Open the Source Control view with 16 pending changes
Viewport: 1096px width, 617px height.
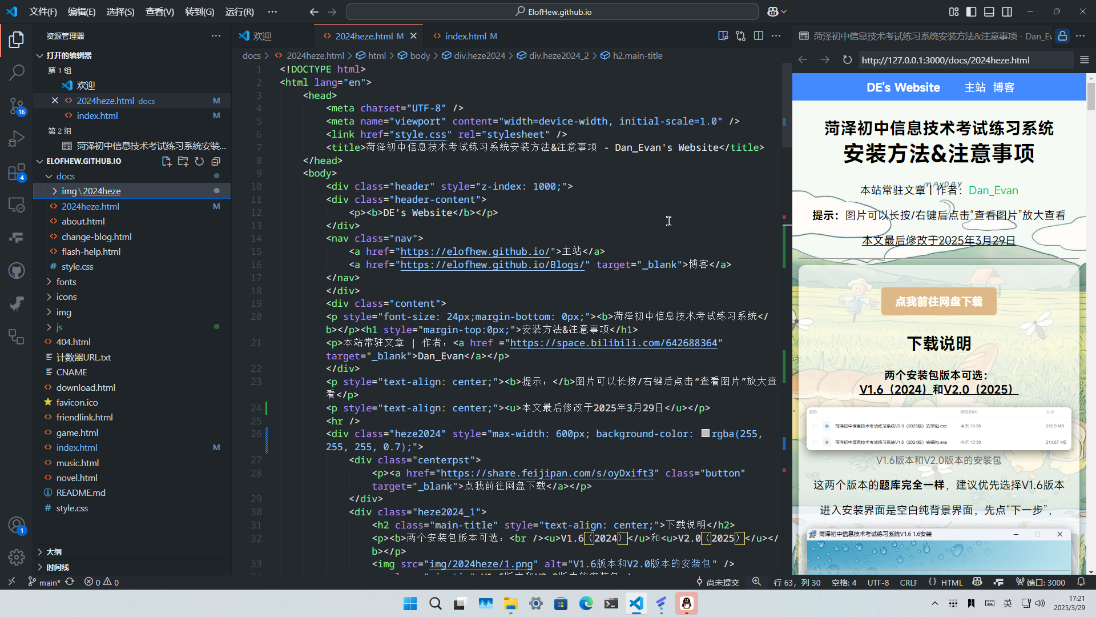coord(17,106)
